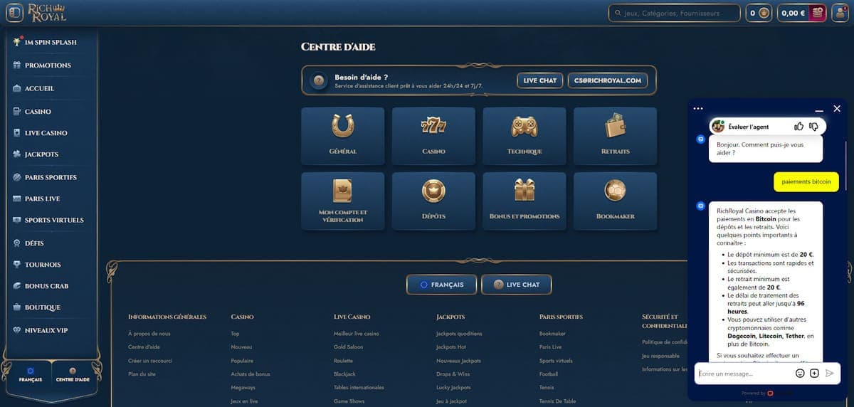This screenshot has width=854, height=407.
Task: Open the Rich Royal logo home link
Action: (x=47, y=13)
